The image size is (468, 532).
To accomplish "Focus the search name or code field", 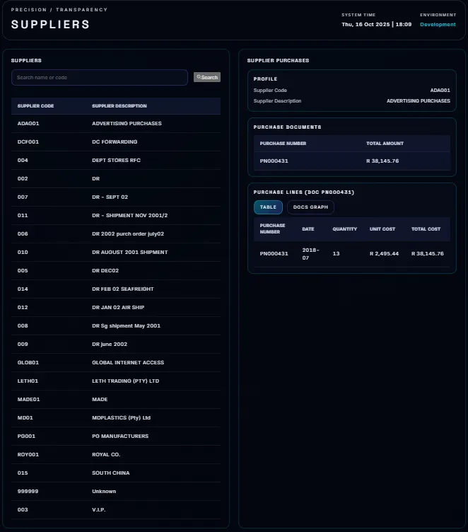I will pyautogui.click(x=100, y=77).
